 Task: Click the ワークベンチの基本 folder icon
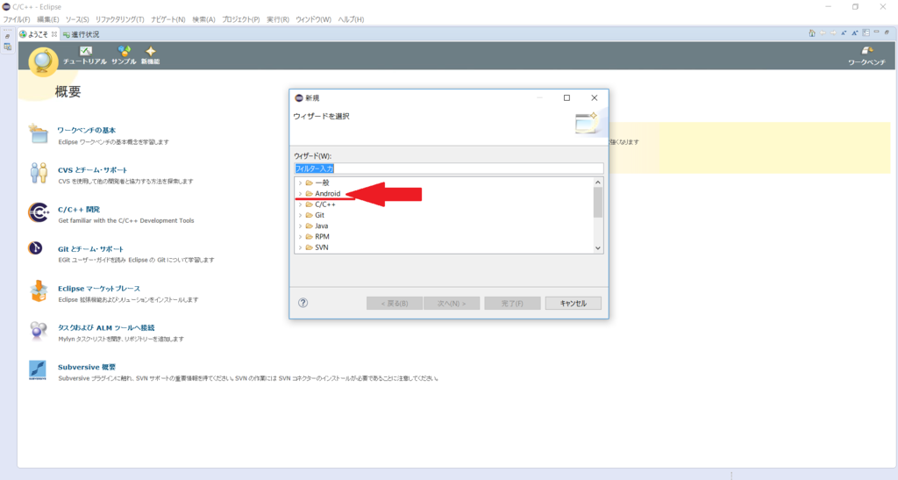pyautogui.click(x=38, y=133)
